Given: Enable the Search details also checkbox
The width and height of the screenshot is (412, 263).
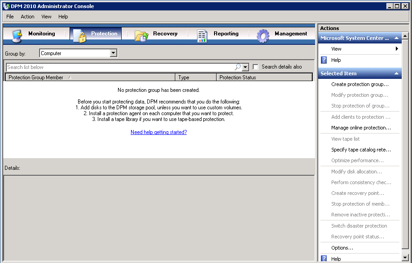Looking at the screenshot, I should point(255,67).
